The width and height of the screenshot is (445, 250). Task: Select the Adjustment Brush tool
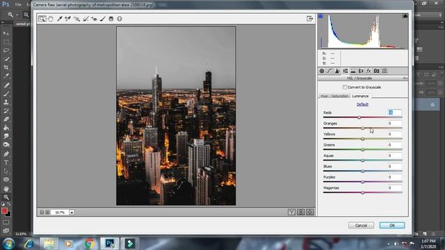103,19
